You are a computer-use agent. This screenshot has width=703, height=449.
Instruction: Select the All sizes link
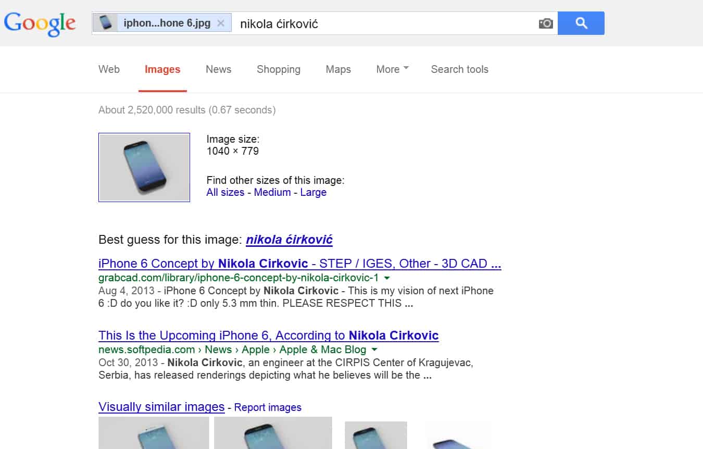(x=225, y=192)
